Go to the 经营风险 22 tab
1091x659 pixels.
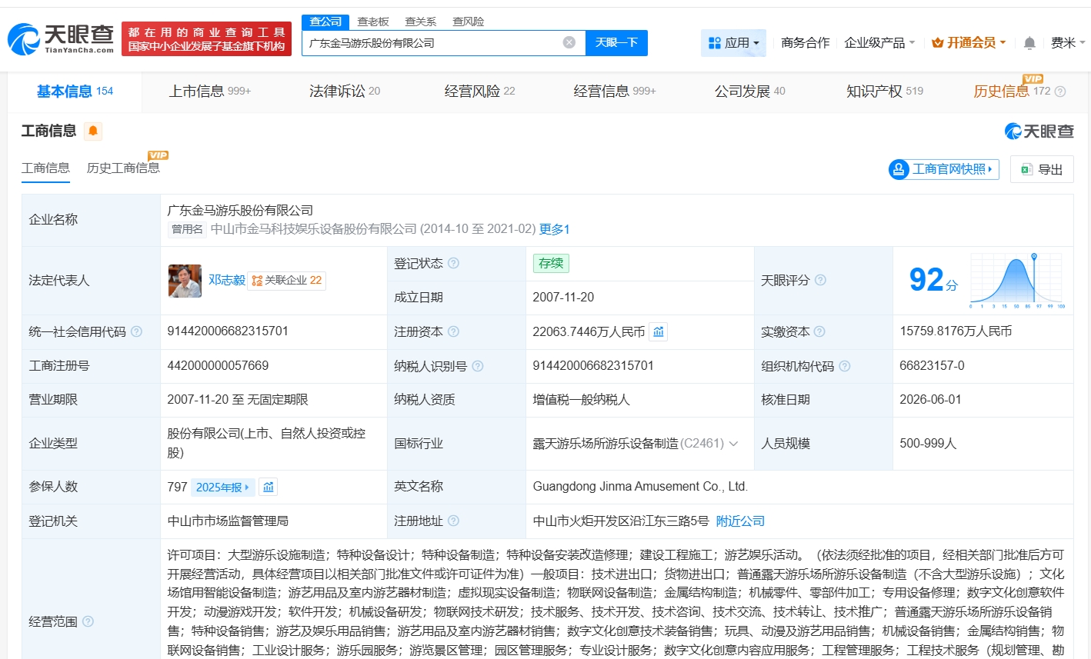(x=480, y=92)
